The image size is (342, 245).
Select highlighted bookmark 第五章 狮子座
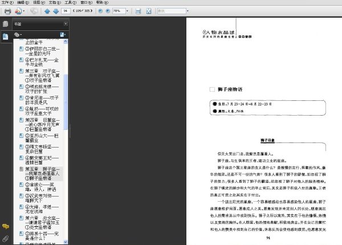pos(42,174)
